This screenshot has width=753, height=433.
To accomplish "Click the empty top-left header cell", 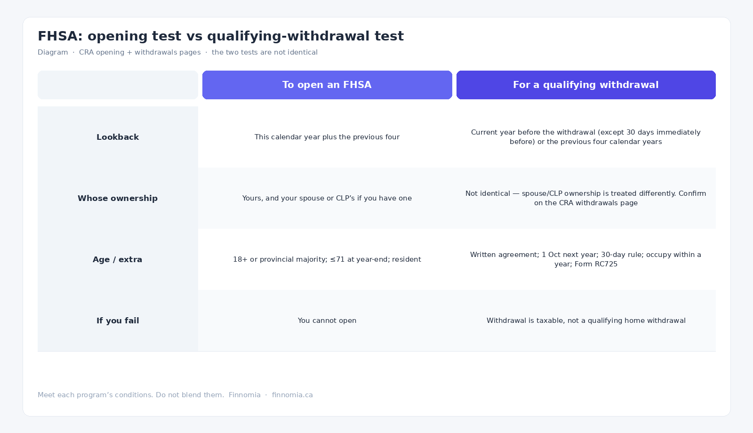I will click(118, 85).
